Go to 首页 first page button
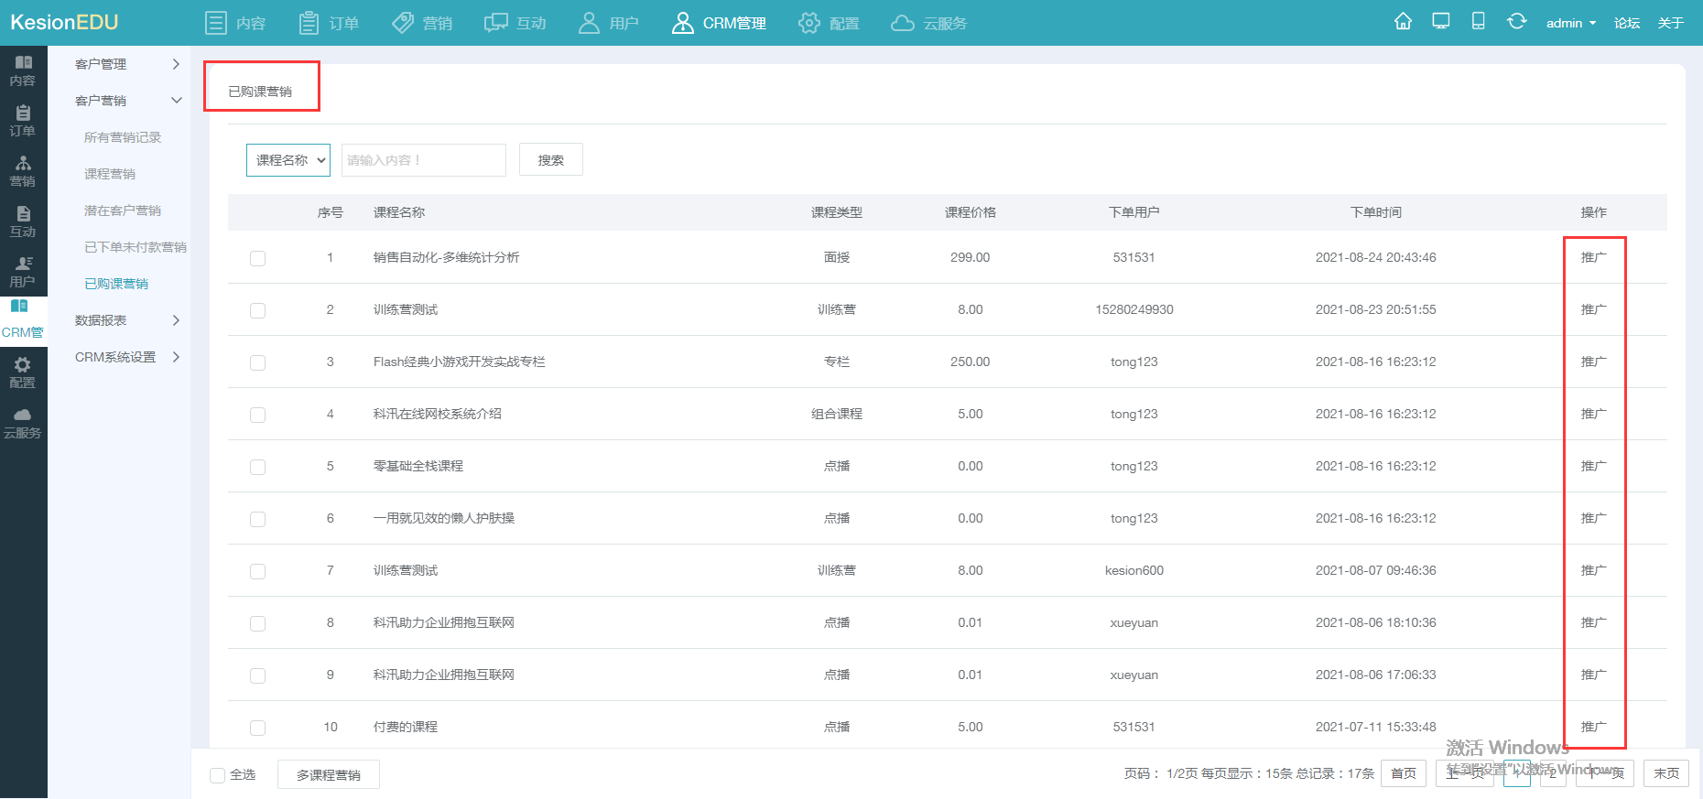 [x=1404, y=773]
